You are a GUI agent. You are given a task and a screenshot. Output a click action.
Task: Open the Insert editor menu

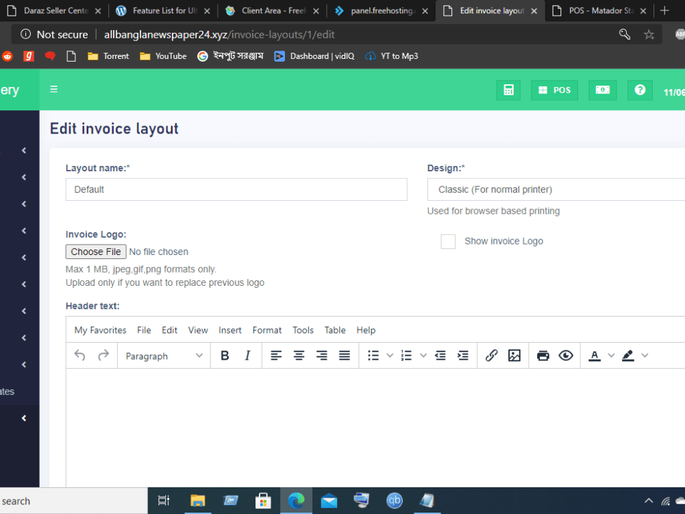point(229,330)
